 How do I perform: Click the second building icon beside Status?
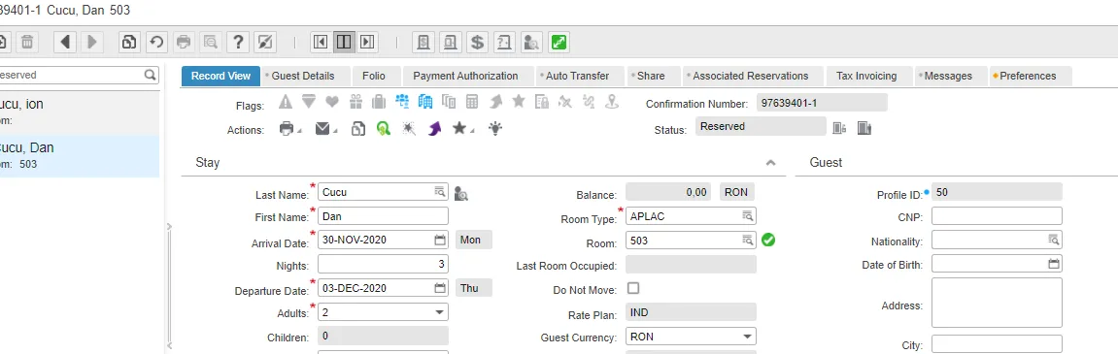tap(864, 128)
